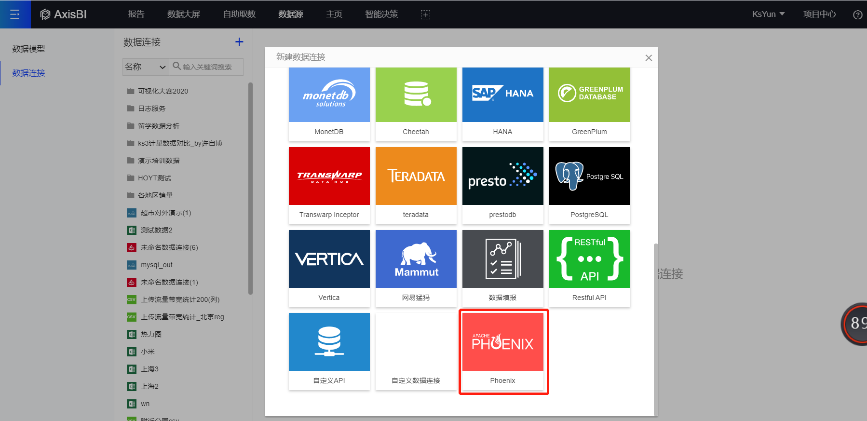867x421 pixels.
Task: Choose the Vertica database tile
Action: 329,268
